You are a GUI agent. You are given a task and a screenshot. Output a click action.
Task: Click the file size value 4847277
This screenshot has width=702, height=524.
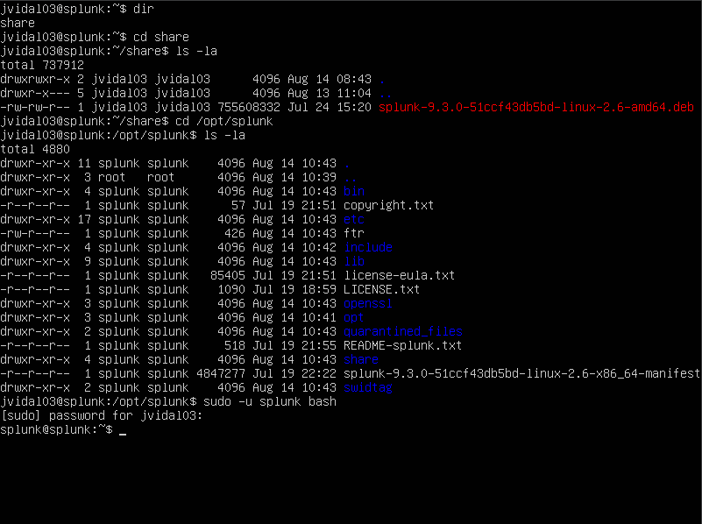coord(221,373)
